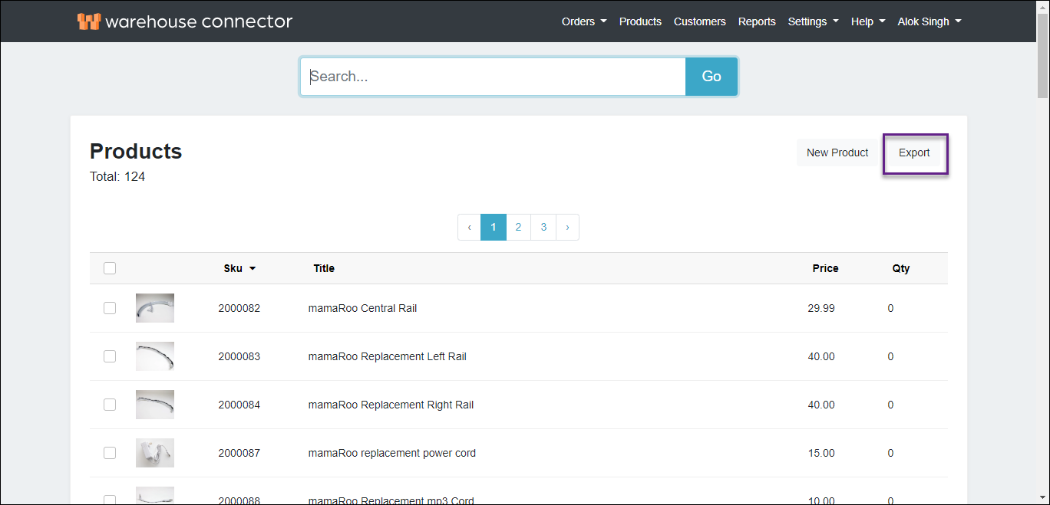Check the row for mamaRoo replacement power cord

click(x=109, y=453)
